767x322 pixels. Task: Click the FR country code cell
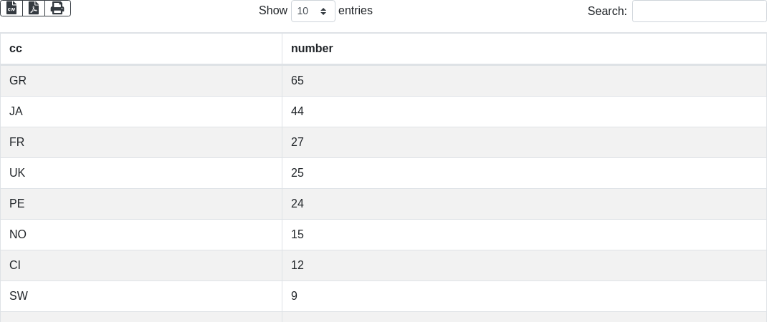pyautogui.click(x=141, y=142)
